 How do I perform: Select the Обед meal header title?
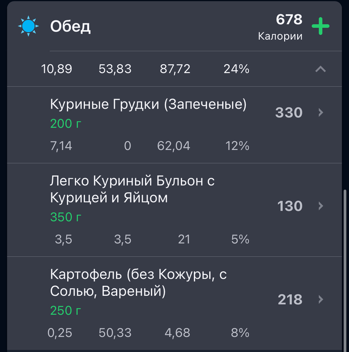pos(70,26)
